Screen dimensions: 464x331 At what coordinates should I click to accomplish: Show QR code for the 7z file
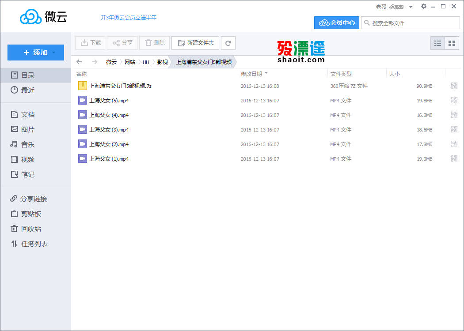(x=454, y=86)
